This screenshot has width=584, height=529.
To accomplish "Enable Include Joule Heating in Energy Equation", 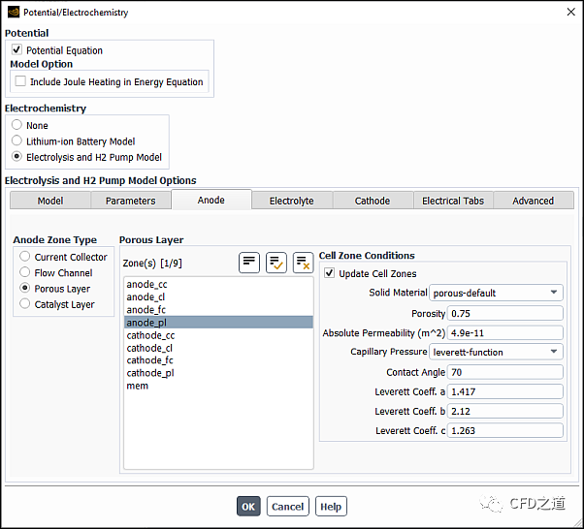I will coord(21,82).
